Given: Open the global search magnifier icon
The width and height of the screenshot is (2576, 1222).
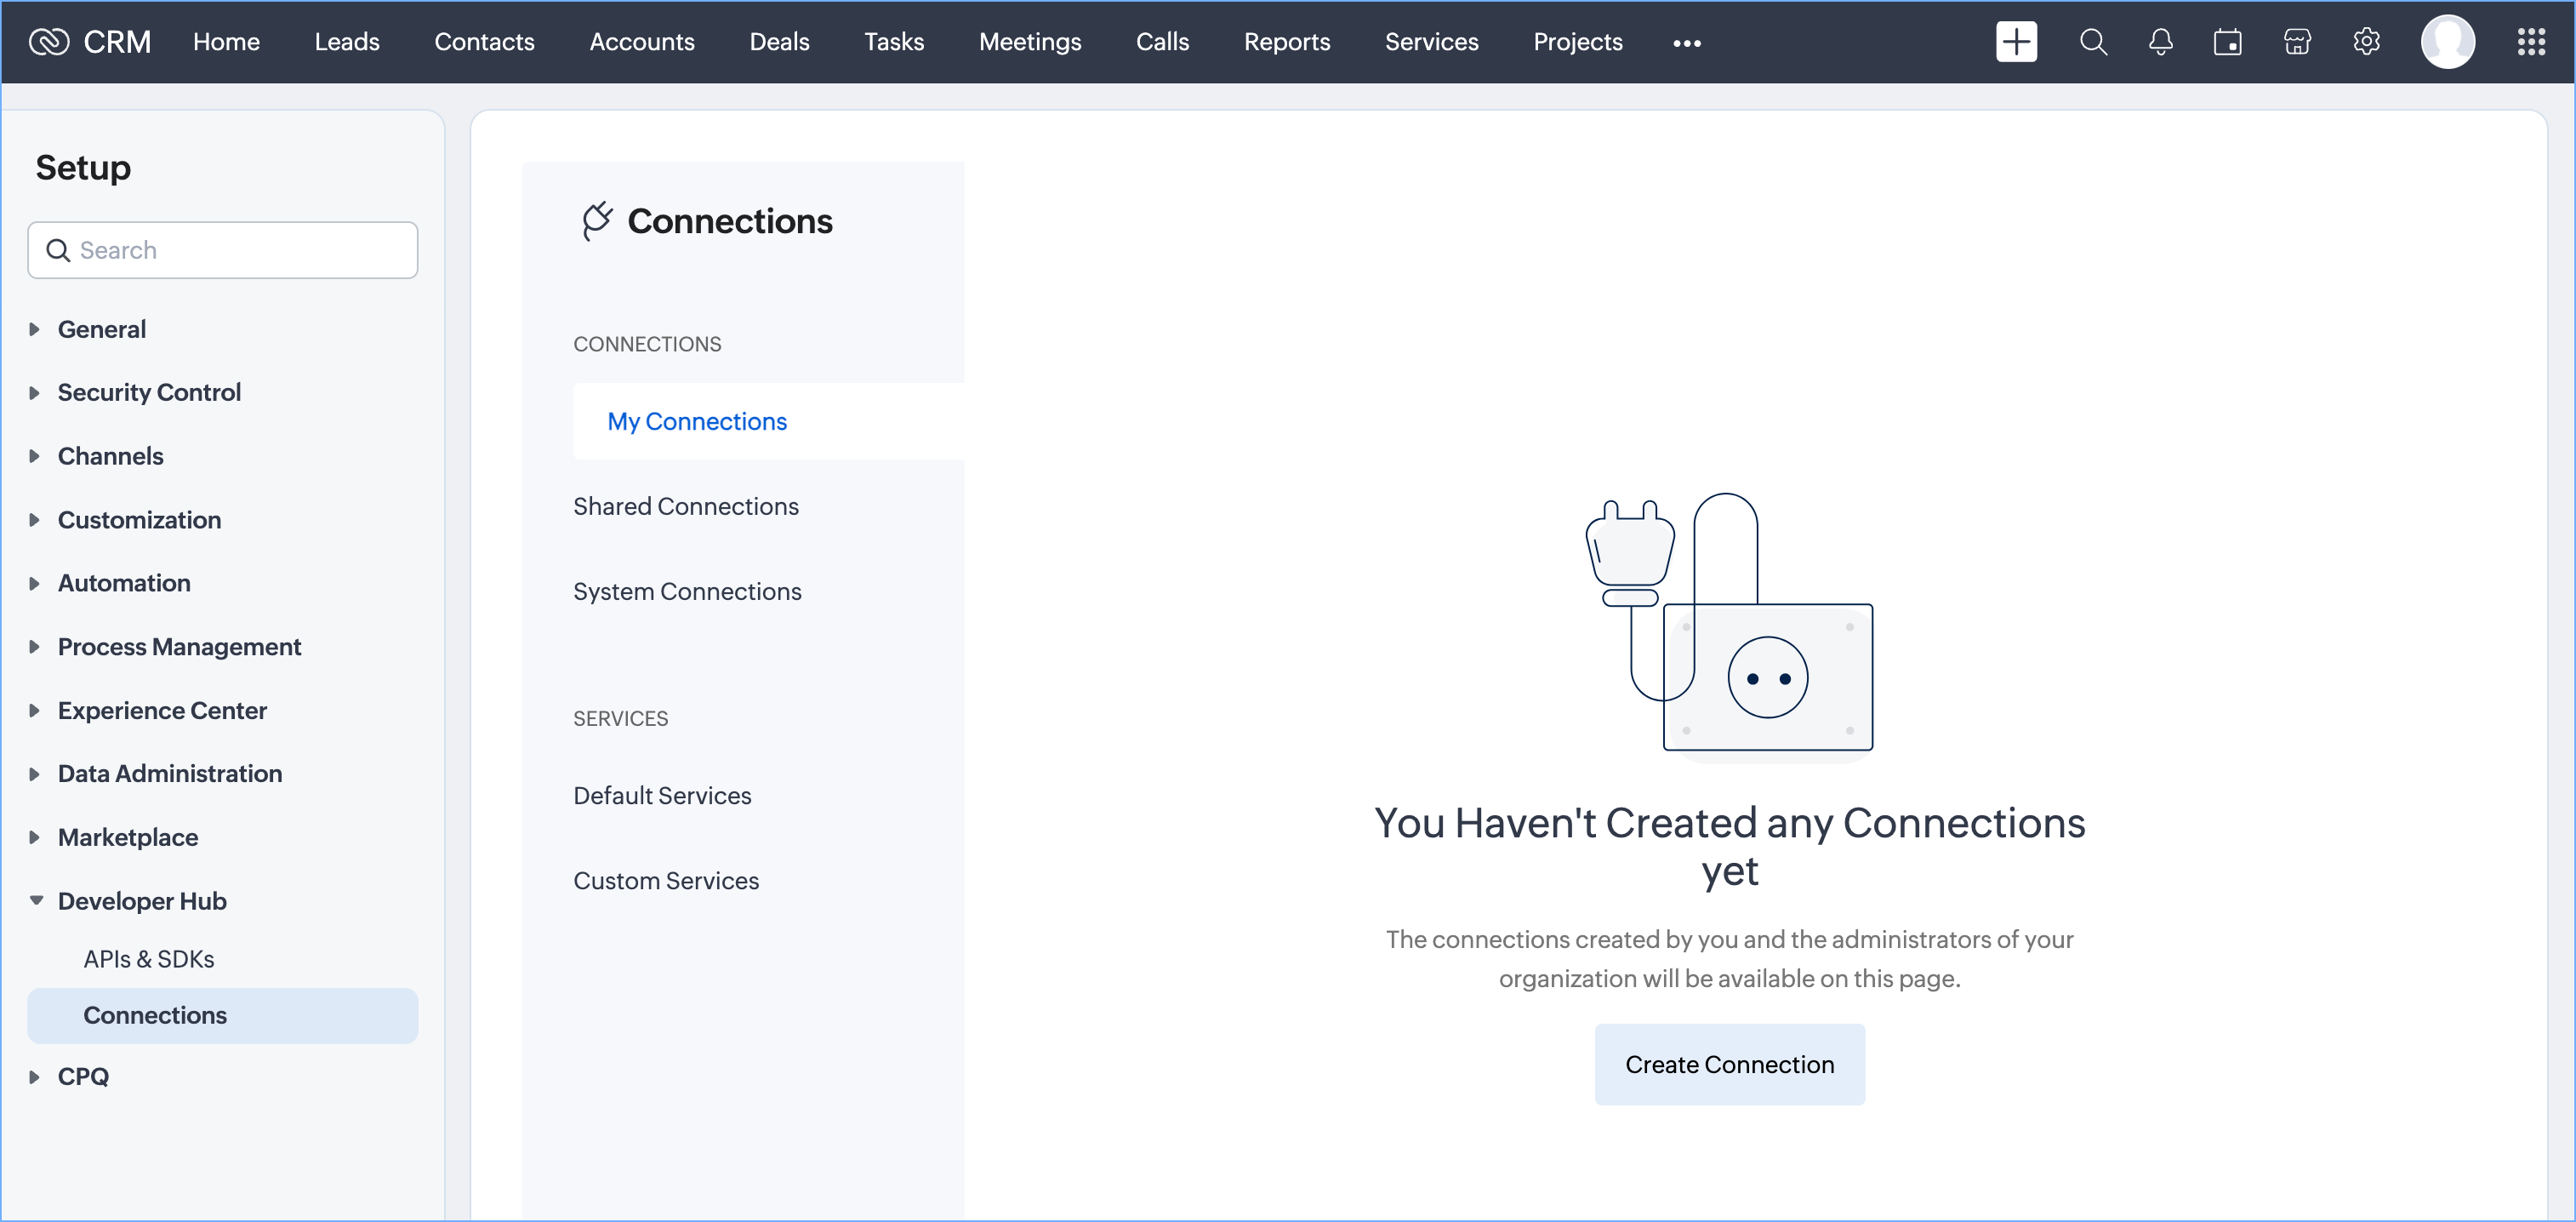Looking at the screenshot, I should tap(2093, 42).
